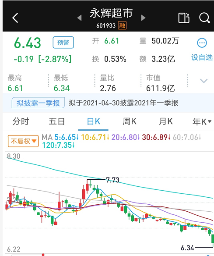Image resolution: width=214 pixels, height=256 pixels.
Task: Expand quote details with down chevron
Action: tap(204, 81)
